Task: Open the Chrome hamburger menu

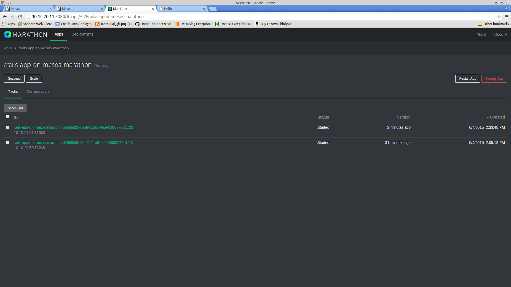Action: (507, 17)
